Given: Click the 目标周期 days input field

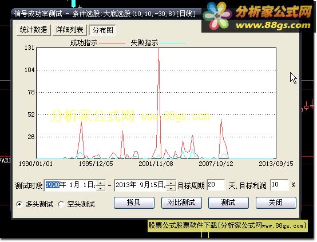Looking at the screenshot, I should pyautogui.click(x=216, y=185).
